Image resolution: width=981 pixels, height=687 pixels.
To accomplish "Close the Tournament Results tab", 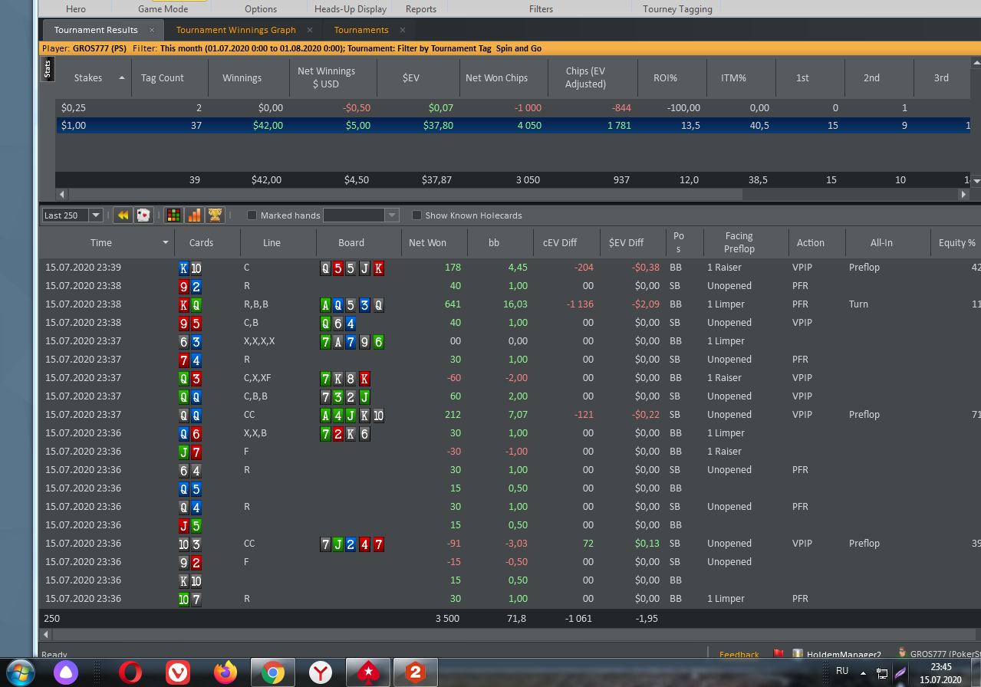I will (x=152, y=30).
